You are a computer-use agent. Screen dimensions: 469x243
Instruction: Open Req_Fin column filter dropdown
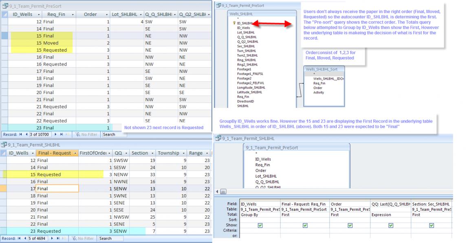coord(73,14)
